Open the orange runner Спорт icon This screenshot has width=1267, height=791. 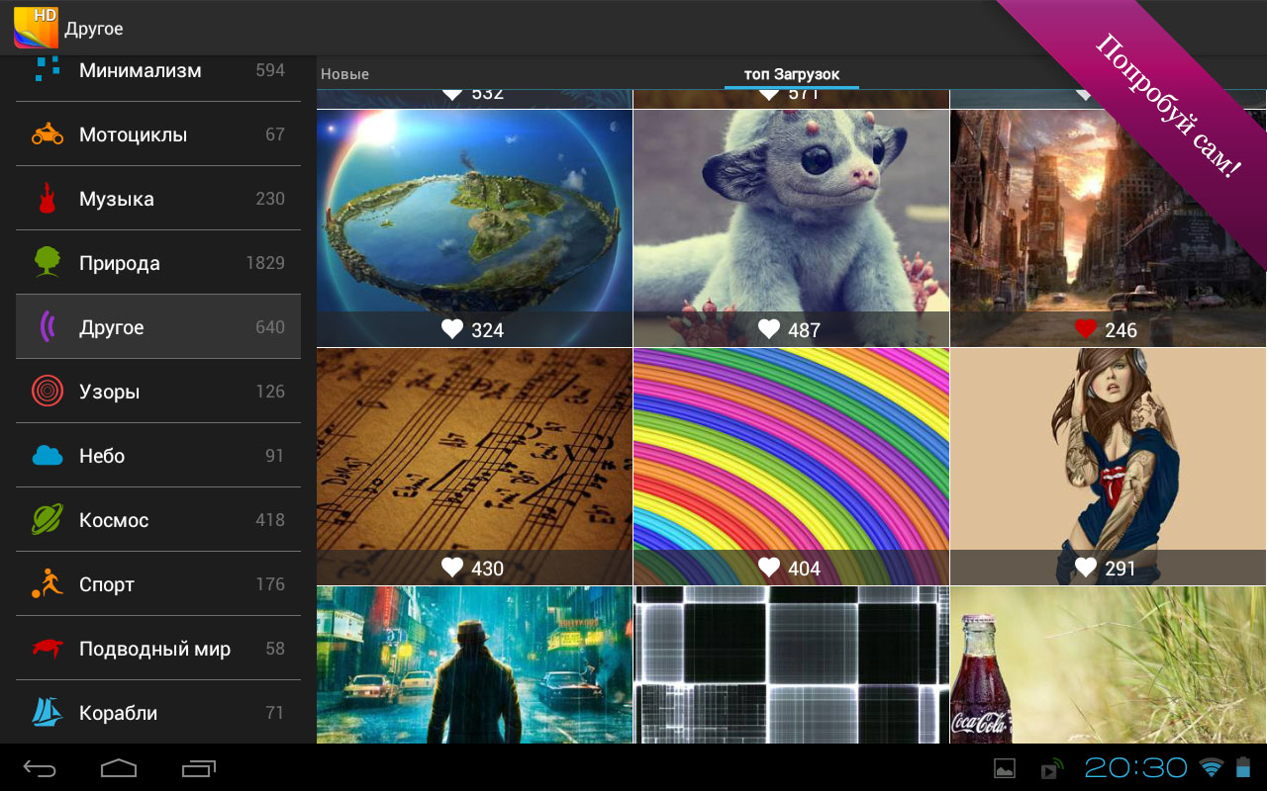[x=47, y=583]
